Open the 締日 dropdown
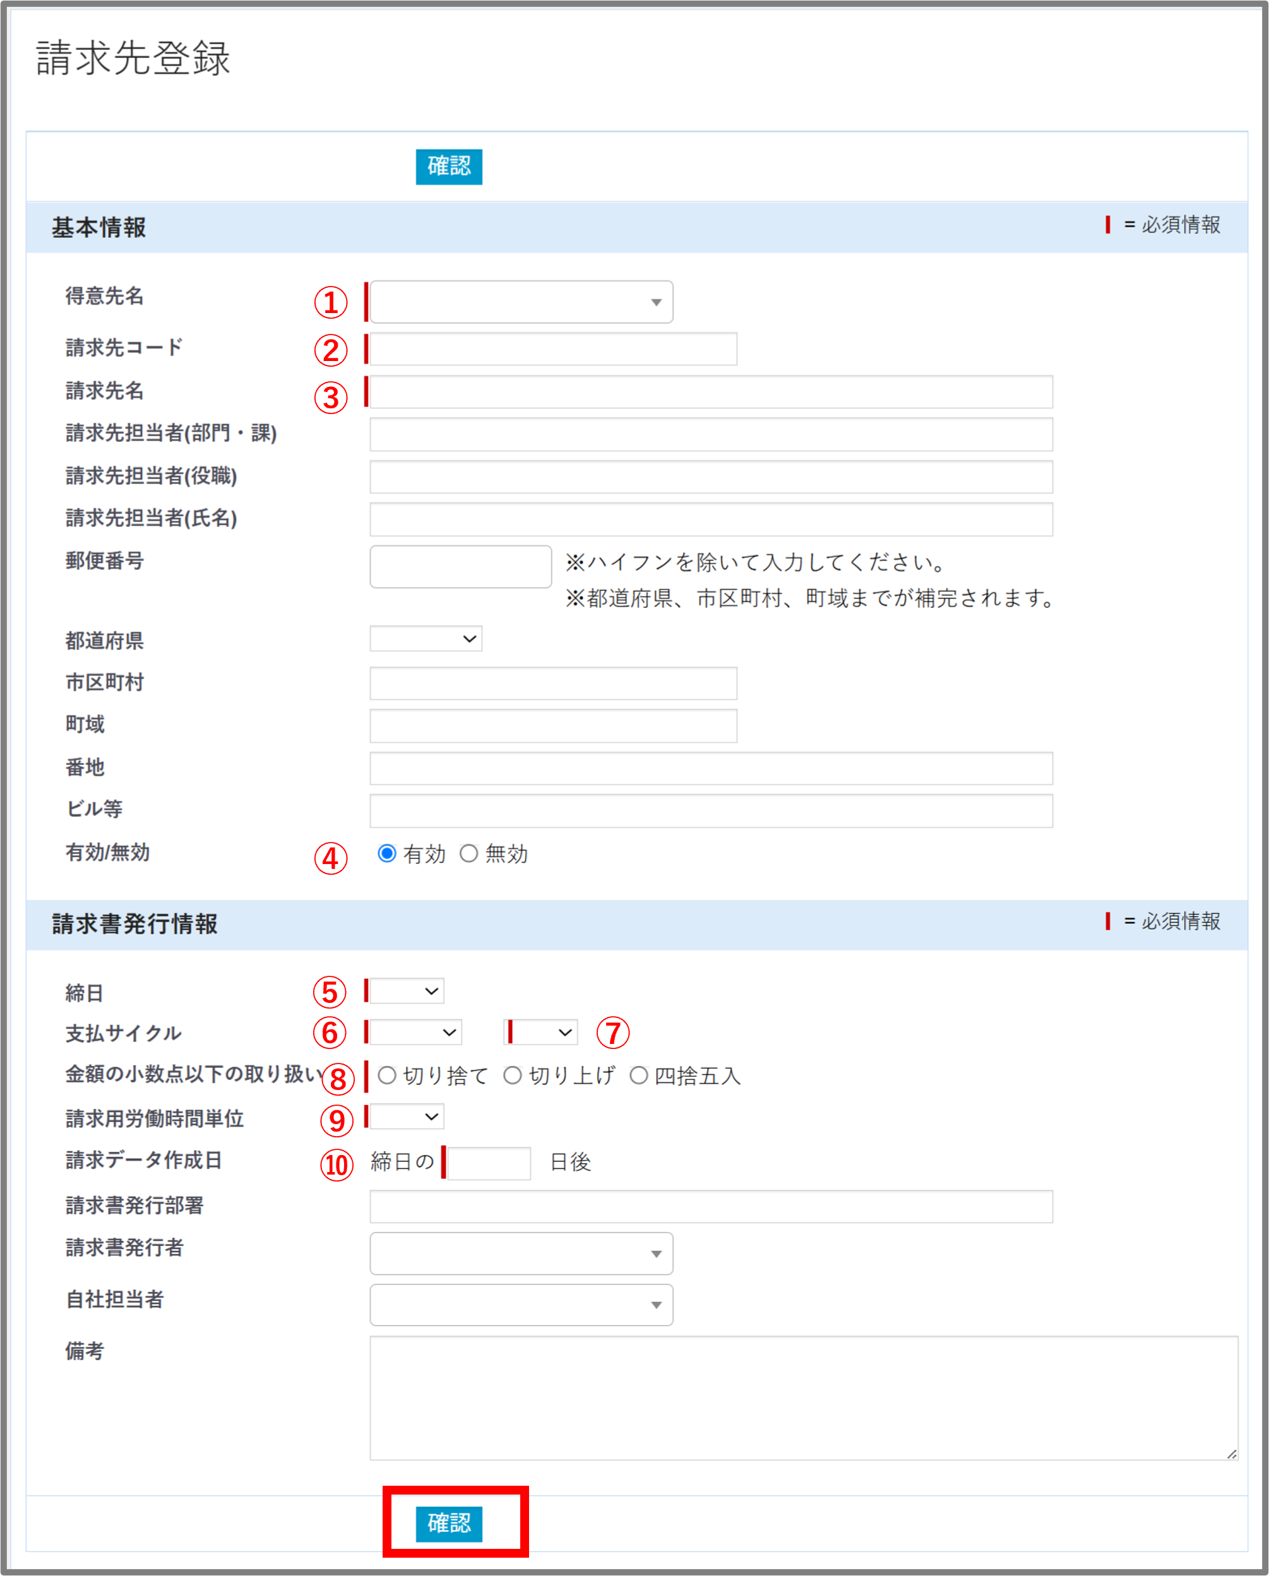This screenshot has height=1576, width=1269. click(x=407, y=990)
